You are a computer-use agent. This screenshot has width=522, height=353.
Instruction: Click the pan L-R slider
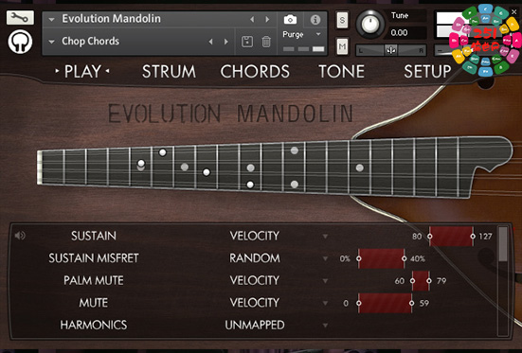(x=391, y=50)
